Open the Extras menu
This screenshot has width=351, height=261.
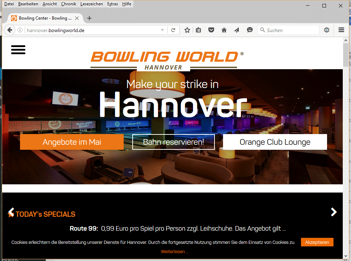(113, 4)
